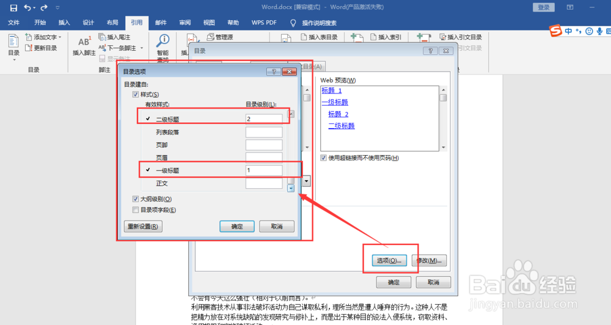Click the 选项(O)... button in 目录 dialog
This screenshot has height=325, width=611.
pos(389,261)
